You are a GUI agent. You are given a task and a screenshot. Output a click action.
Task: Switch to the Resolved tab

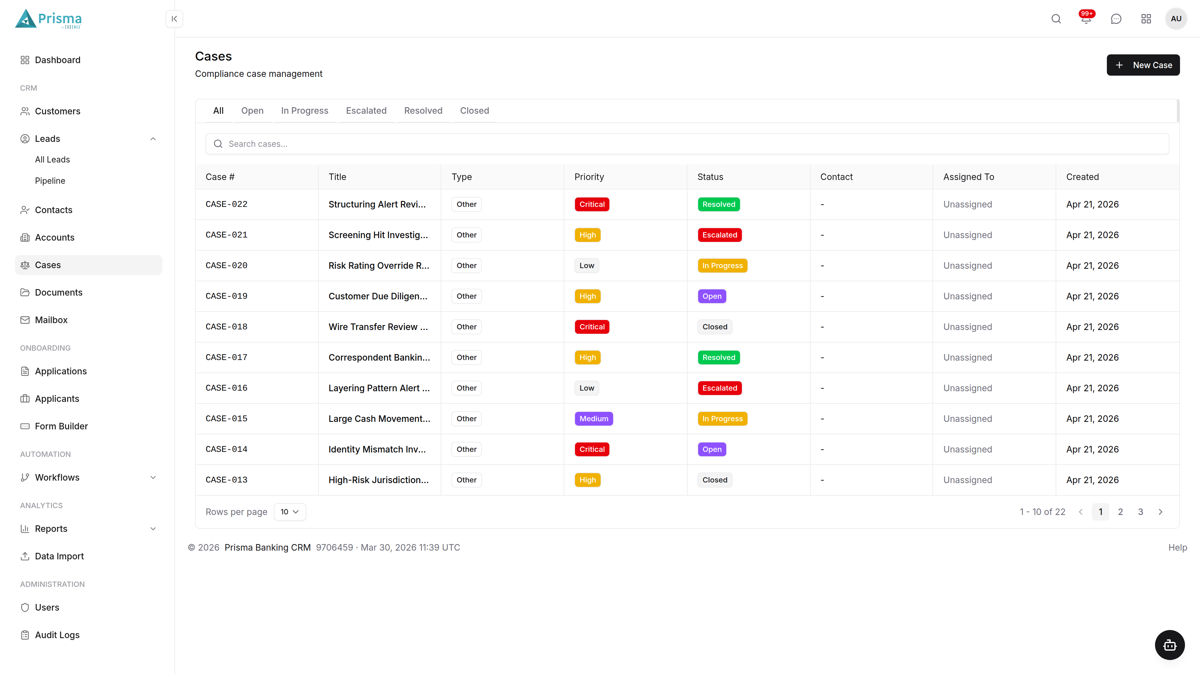pyautogui.click(x=423, y=111)
